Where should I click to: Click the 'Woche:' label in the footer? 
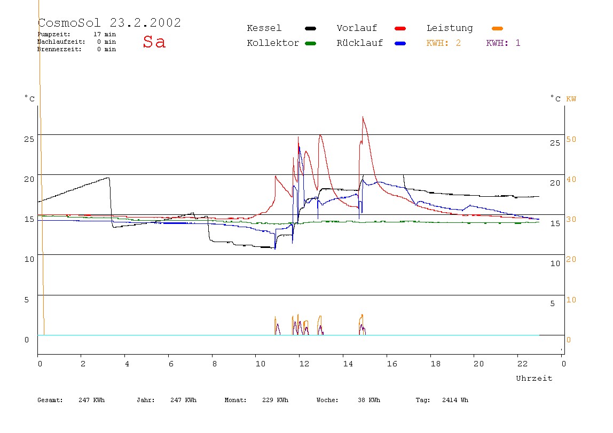327,400
